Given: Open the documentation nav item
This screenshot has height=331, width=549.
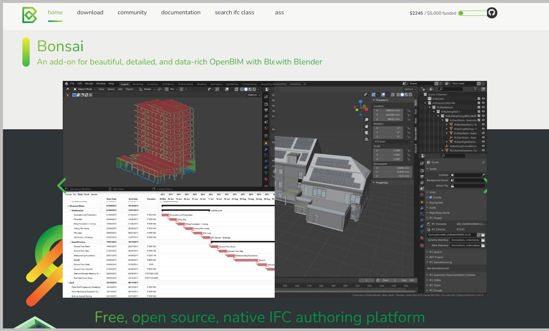Looking at the screenshot, I should click(x=181, y=12).
